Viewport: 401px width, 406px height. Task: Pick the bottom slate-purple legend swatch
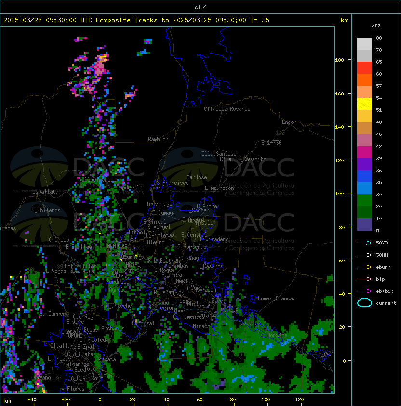tap(364, 225)
